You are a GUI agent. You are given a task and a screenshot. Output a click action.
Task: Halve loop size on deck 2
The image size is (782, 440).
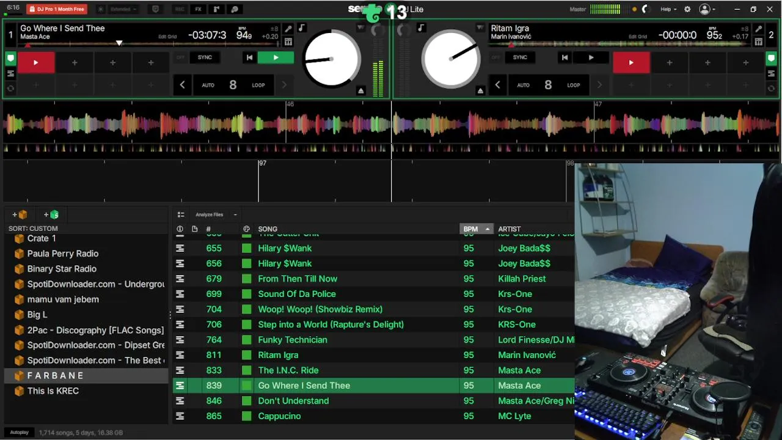[x=497, y=85]
